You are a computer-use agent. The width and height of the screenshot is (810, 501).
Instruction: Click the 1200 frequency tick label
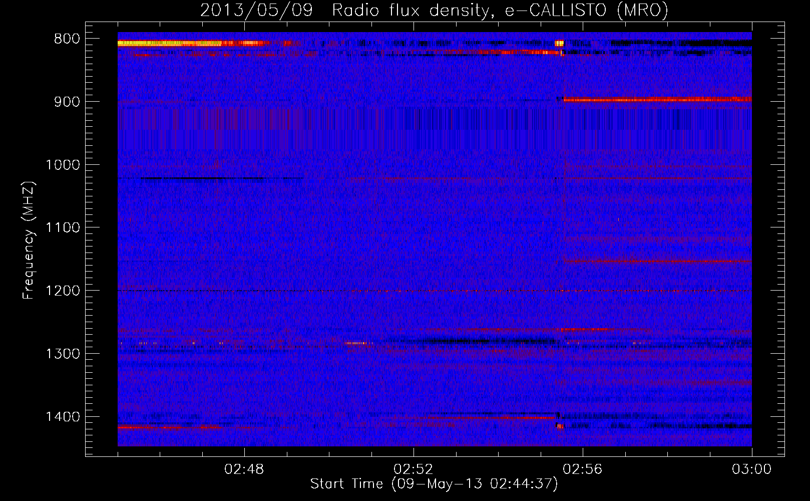click(x=63, y=291)
